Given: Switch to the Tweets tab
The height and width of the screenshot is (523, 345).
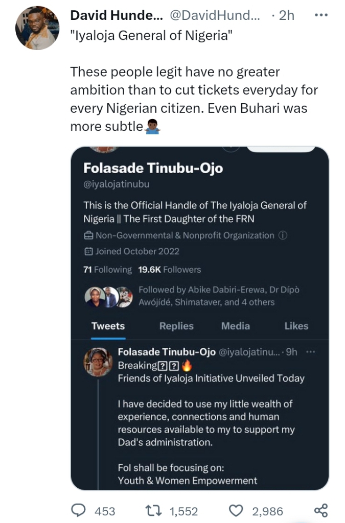Looking at the screenshot, I should click(108, 326).
